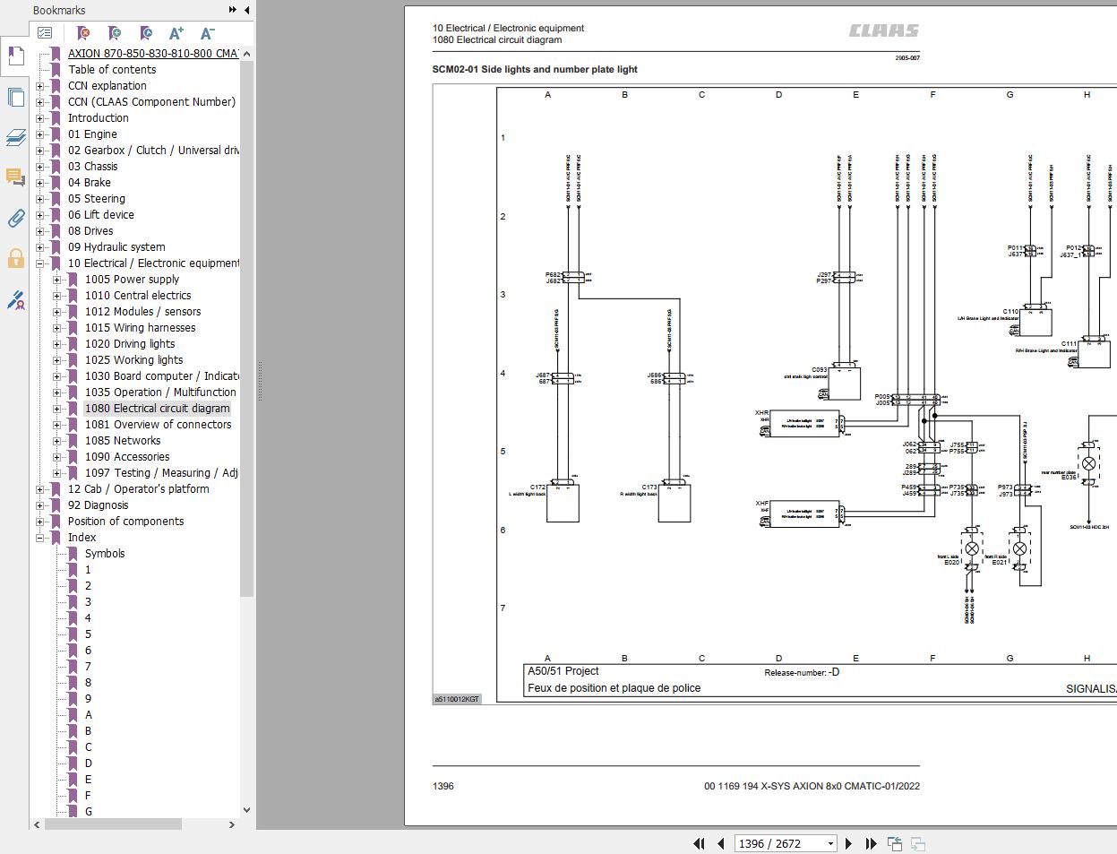
Task: Open AXION 870-850-830-810-800 root bookmark
Action: [x=153, y=54]
